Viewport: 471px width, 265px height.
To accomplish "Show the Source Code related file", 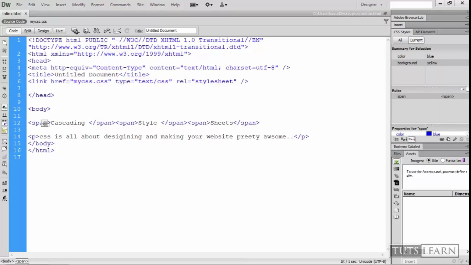I will point(14,21).
